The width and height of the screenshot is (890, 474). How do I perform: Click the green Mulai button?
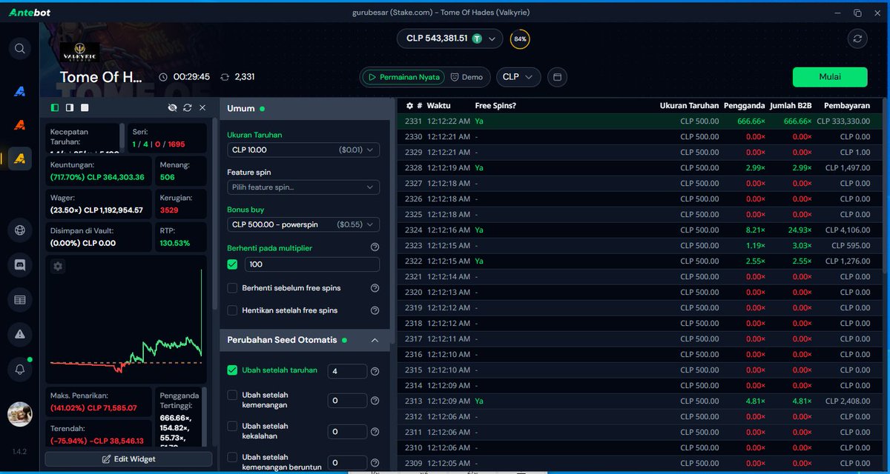830,77
